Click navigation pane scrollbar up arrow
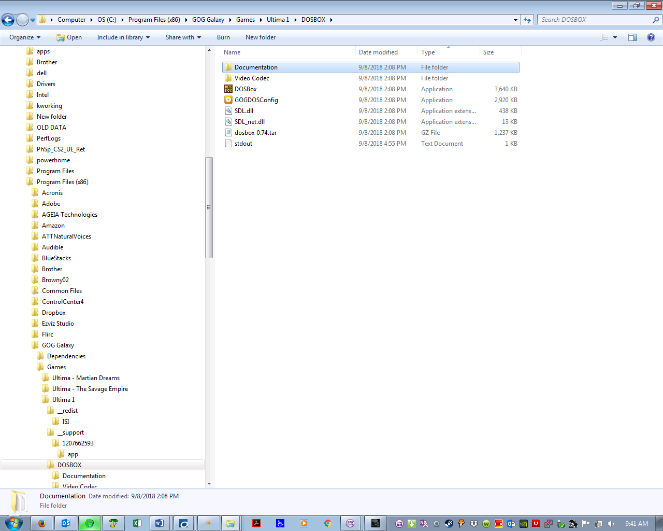 pos(209,50)
